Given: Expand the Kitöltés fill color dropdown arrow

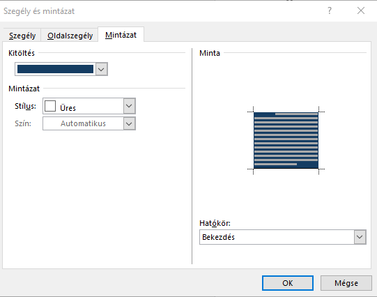Looking at the screenshot, I should [101, 69].
